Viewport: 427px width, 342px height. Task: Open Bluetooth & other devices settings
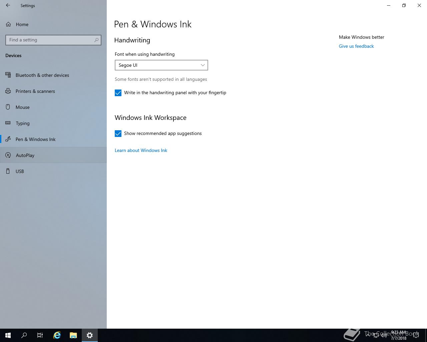click(53, 75)
